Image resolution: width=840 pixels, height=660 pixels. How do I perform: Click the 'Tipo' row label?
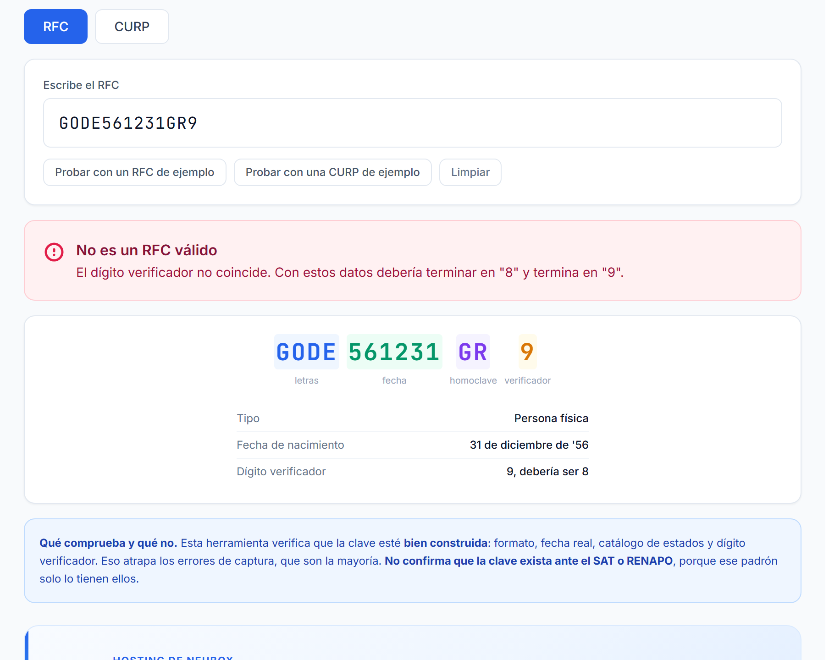(248, 418)
